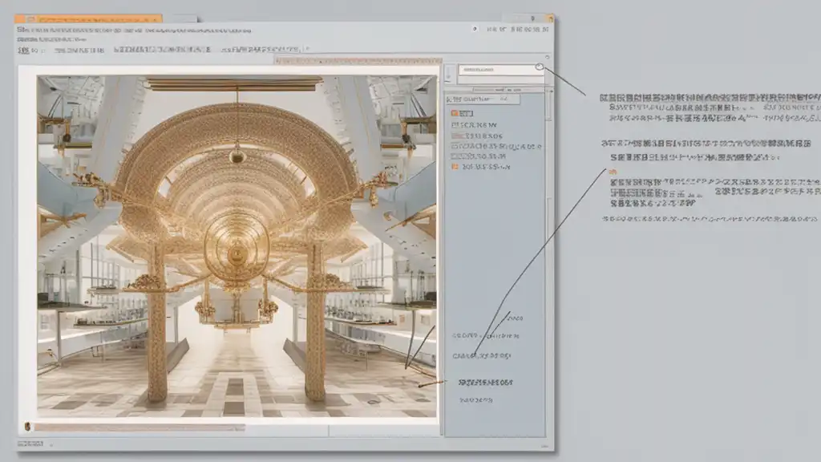Click the orange icon on the last panel list row

tap(454, 168)
